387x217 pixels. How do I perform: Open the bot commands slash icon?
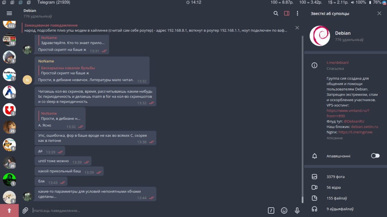point(271,211)
